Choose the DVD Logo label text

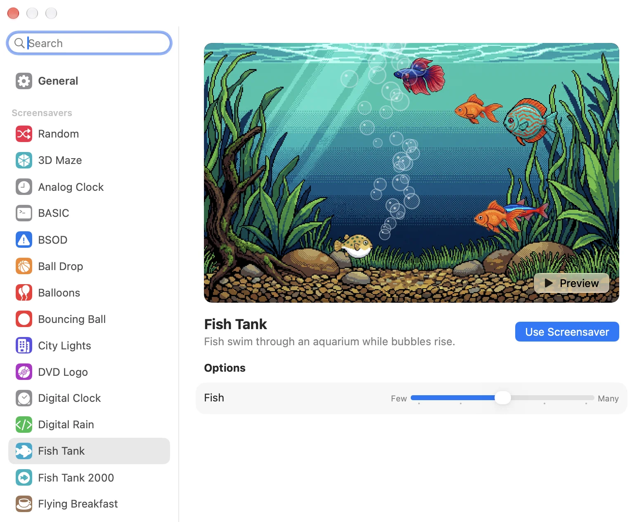63,372
